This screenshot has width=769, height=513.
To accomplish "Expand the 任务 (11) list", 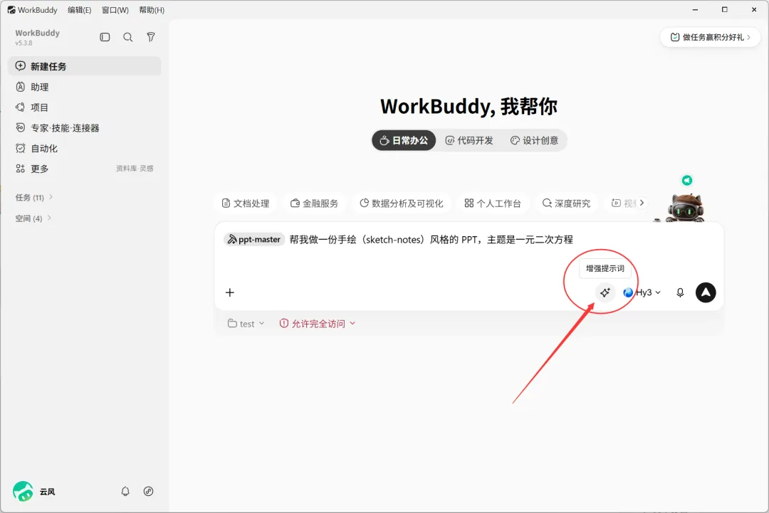I will [x=34, y=198].
